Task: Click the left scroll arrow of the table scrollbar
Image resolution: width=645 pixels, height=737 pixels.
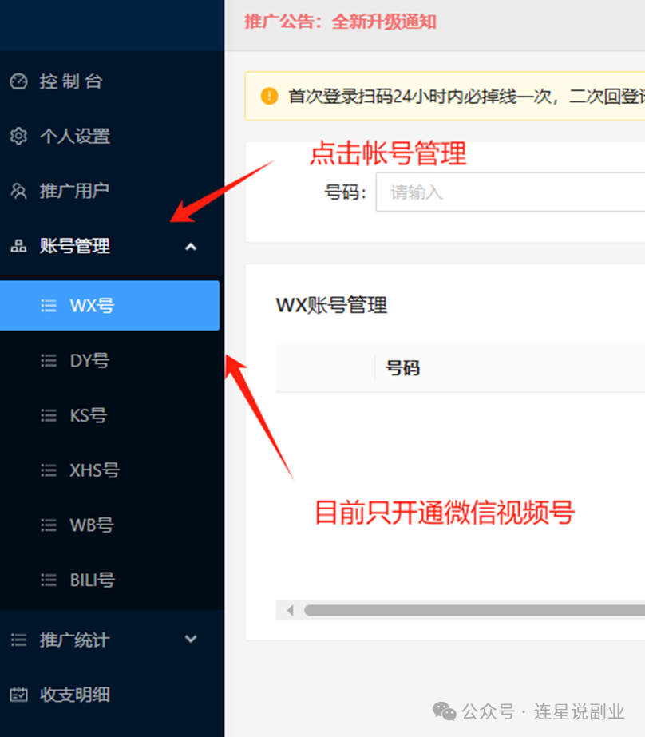Action: pos(291,610)
